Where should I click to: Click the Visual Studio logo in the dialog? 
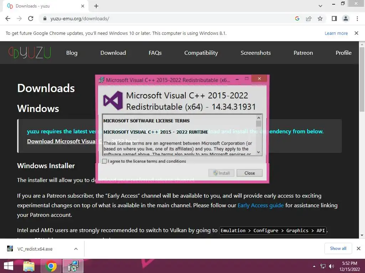pos(113,101)
